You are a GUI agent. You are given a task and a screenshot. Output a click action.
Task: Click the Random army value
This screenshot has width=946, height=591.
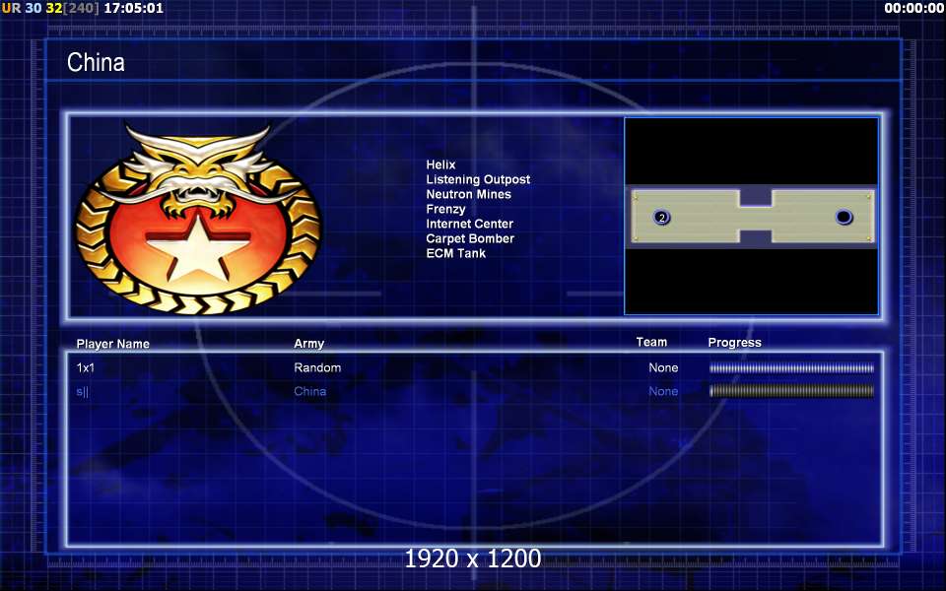(317, 367)
